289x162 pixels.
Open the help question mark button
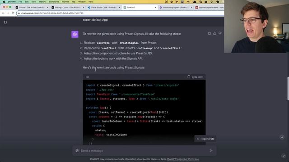tap(284, 156)
